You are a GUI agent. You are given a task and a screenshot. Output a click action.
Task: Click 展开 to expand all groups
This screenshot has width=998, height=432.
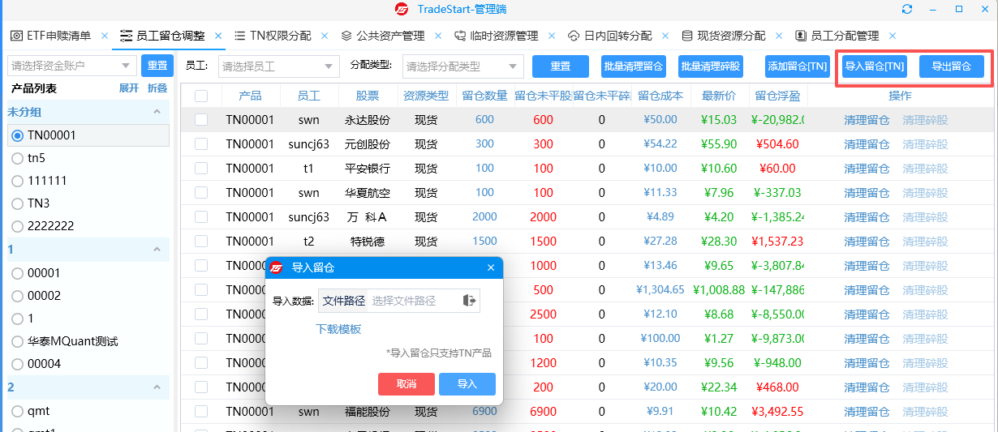tap(129, 88)
